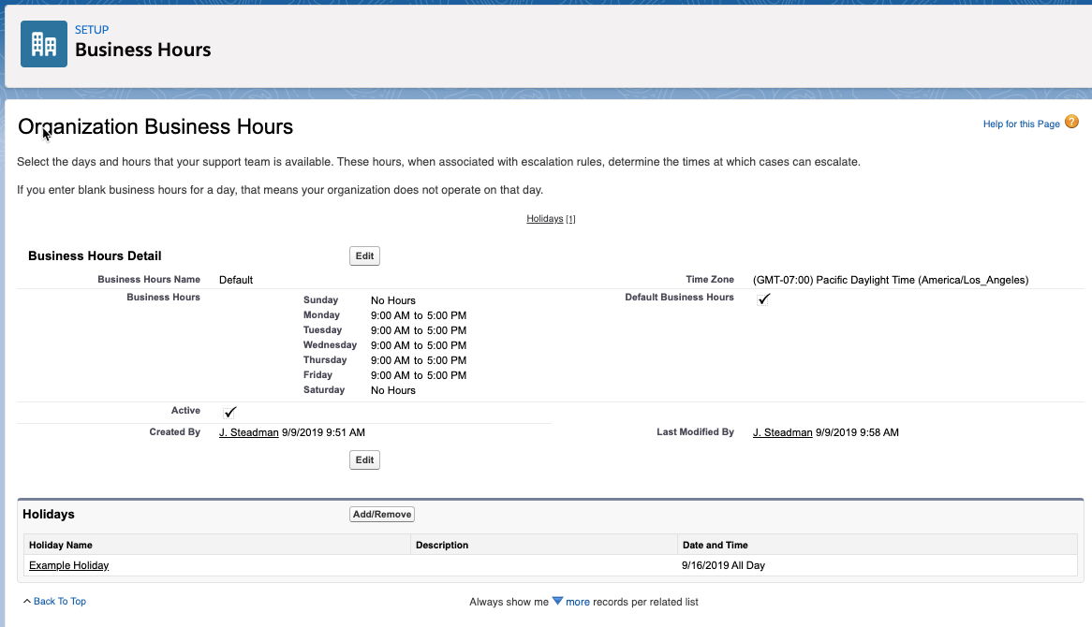Image resolution: width=1092 pixels, height=627 pixels.
Task: Click the more records link
Action: 578,602
